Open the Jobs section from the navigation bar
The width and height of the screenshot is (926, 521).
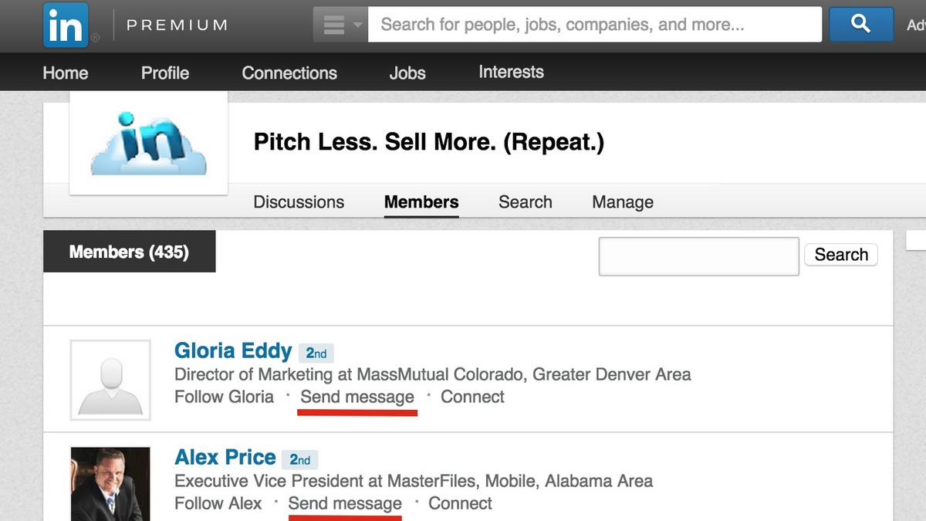407,73
